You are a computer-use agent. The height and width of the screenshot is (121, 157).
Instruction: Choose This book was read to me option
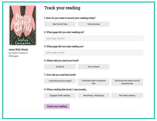coord(127,82)
